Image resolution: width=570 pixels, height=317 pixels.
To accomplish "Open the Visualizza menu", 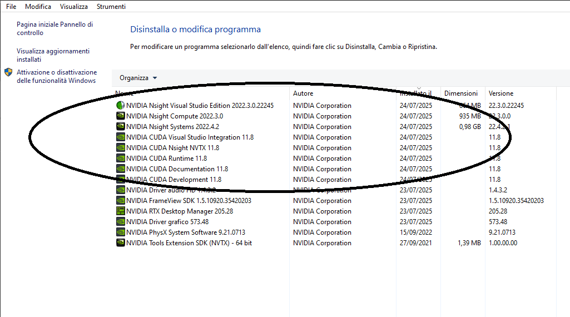I will click(74, 7).
